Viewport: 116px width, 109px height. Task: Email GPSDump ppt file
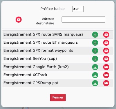(x=106, y=83)
